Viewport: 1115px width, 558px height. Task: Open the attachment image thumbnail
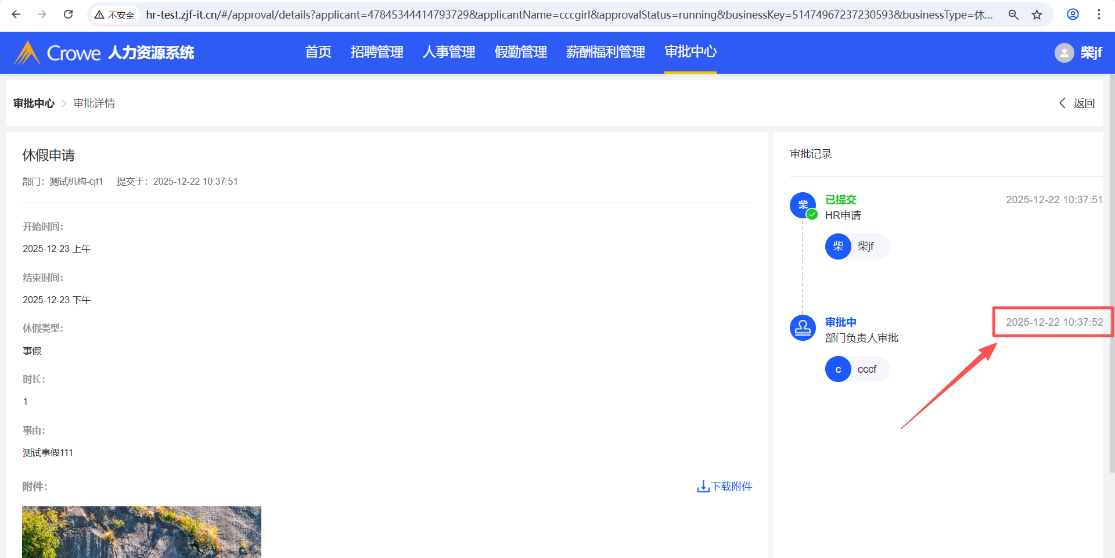pos(142,531)
